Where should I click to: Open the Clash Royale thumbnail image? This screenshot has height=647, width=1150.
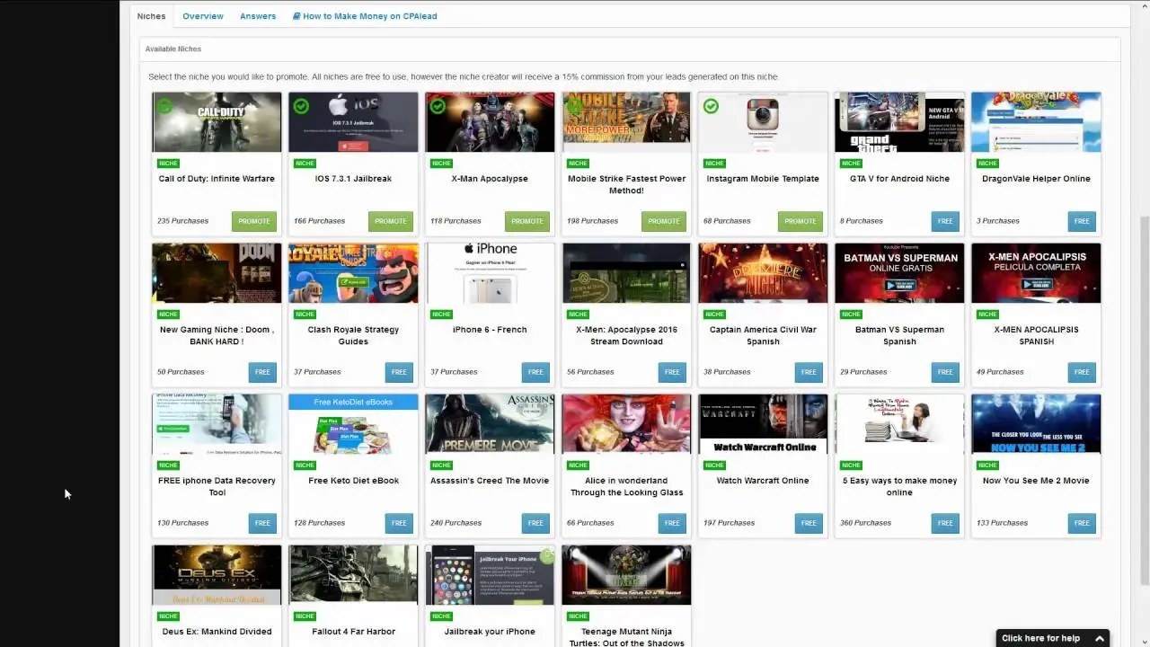pos(353,273)
